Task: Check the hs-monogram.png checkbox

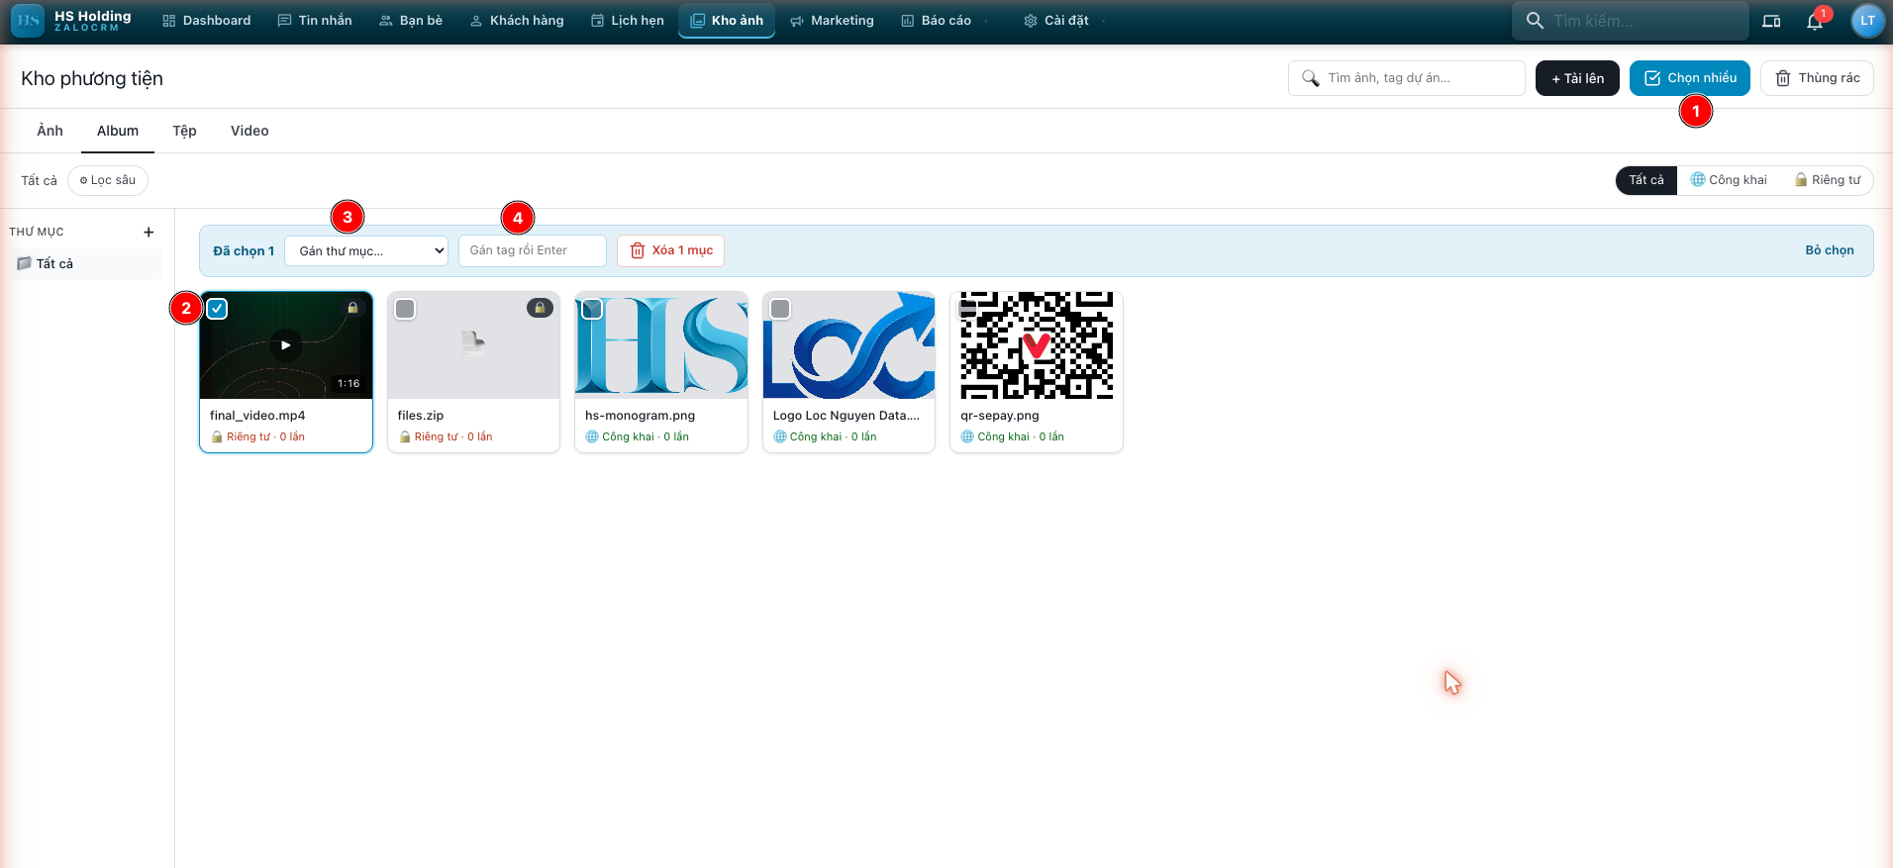Action: (x=592, y=309)
